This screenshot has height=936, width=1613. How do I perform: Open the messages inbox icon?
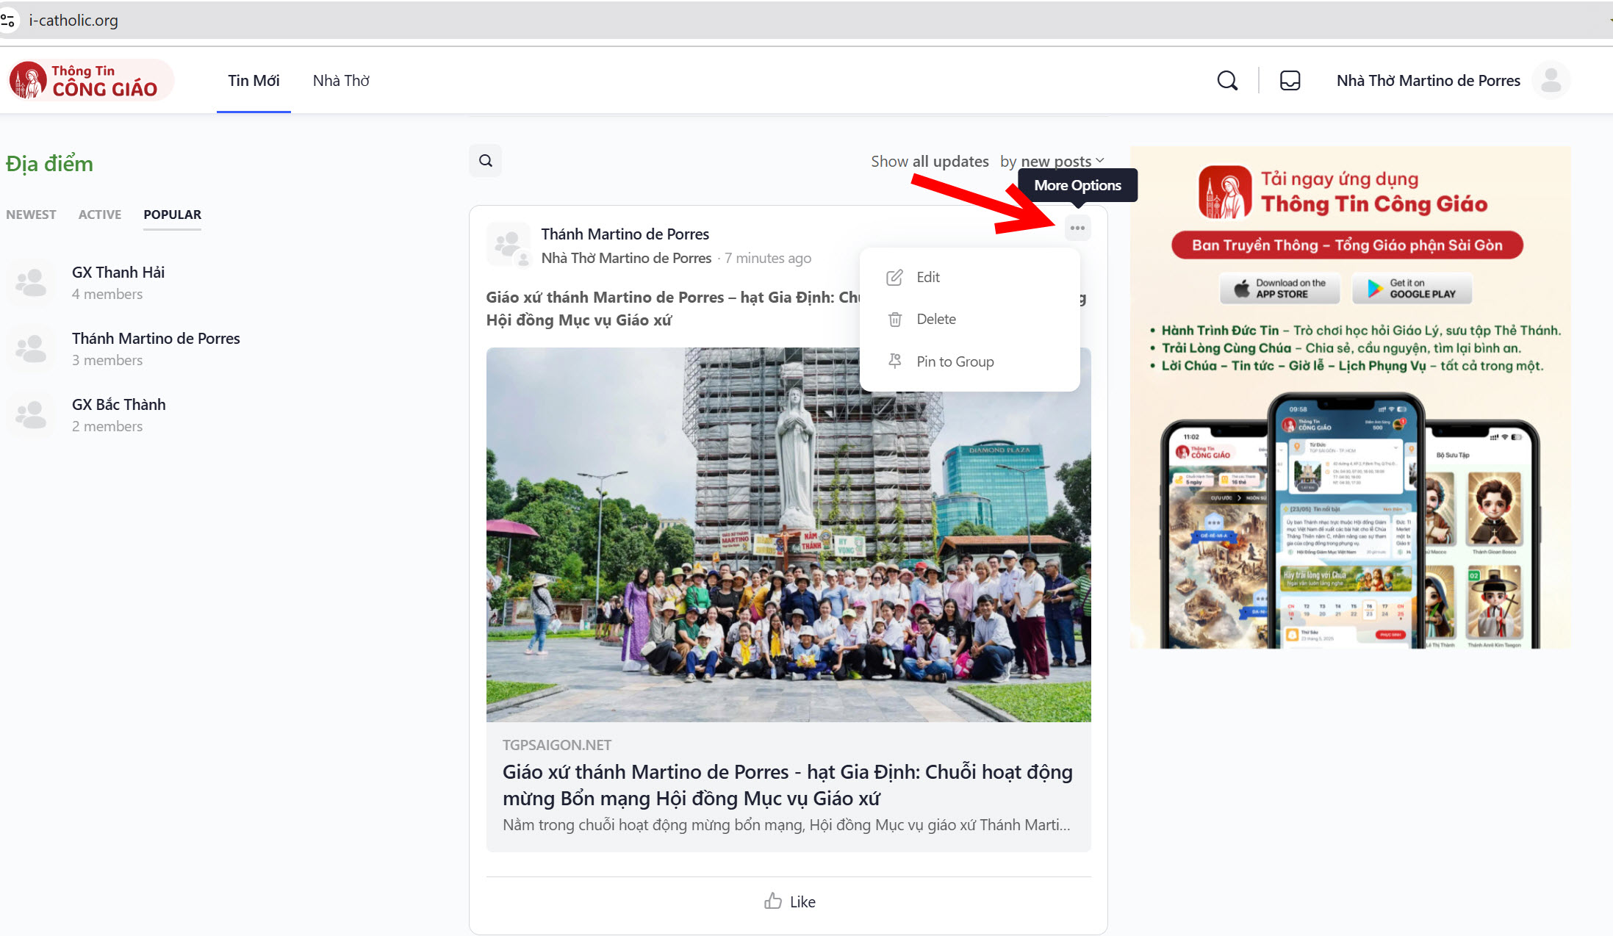(1290, 80)
